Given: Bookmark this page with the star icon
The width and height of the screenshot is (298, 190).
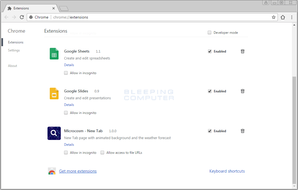Looking at the screenshot, I should pos(273,17).
